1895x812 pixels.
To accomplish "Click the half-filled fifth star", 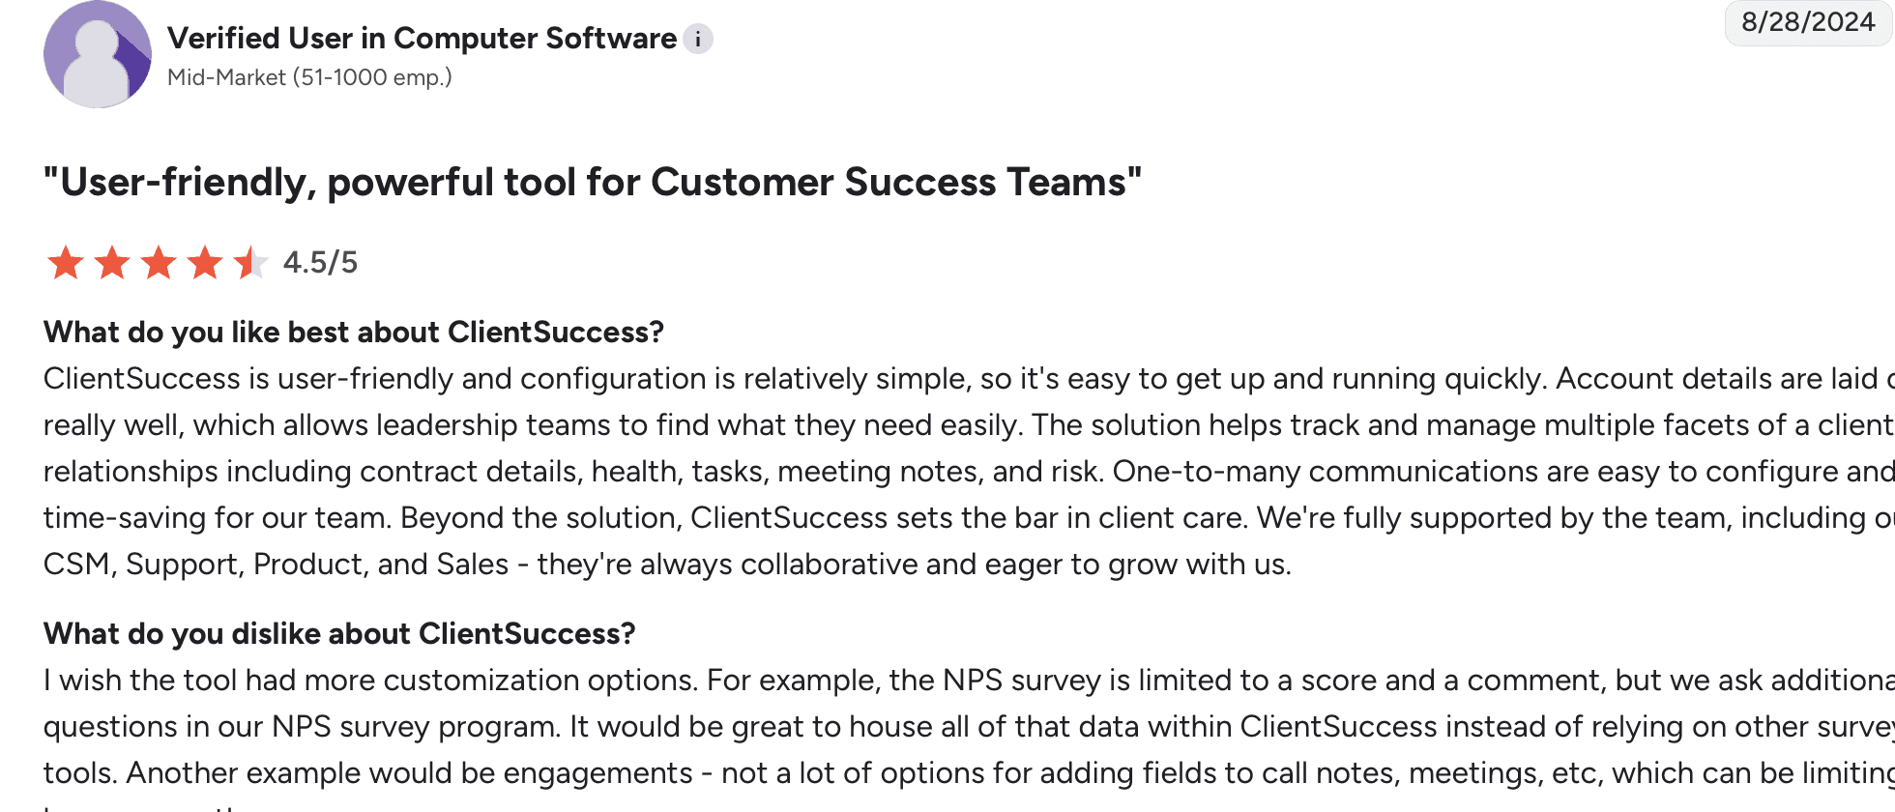I will tap(250, 262).
